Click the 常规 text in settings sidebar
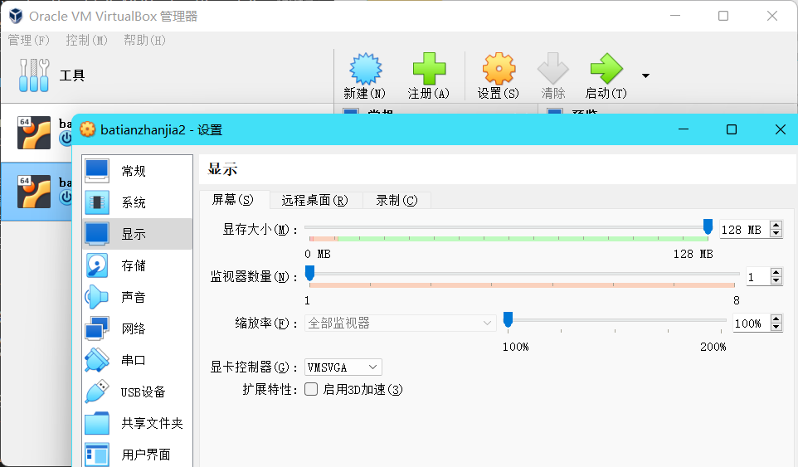 (x=134, y=172)
